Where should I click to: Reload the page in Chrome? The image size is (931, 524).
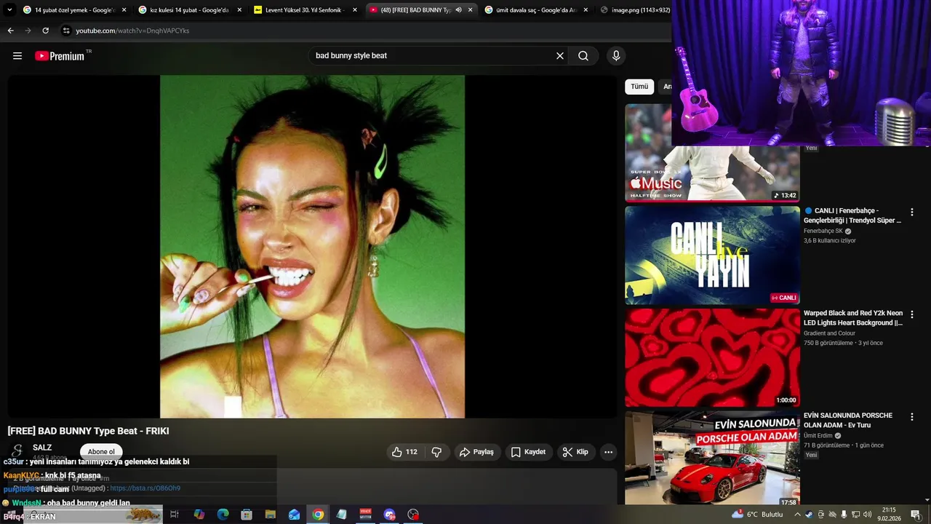pyautogui.click(x=45, y=31)
